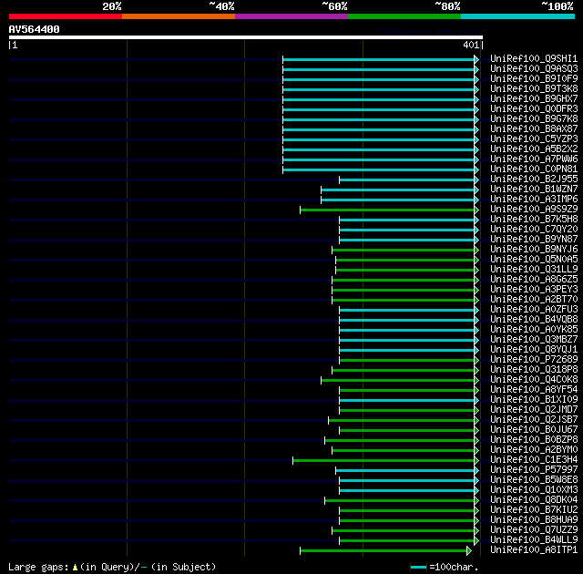
Task: Select the UniRef100_A2BT70 label
Action: click(x=534, y=300)
